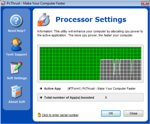Click the Total Apps boosted arrow bullet
150x124 pixels.
click(40, 97)
